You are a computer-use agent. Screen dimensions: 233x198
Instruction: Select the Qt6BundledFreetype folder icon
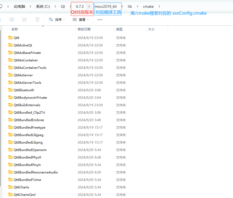click(x=10, y=127)
